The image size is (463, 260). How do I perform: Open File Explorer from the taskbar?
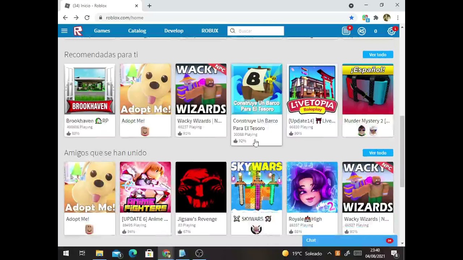pyautogui.click(x=99, y=253)
